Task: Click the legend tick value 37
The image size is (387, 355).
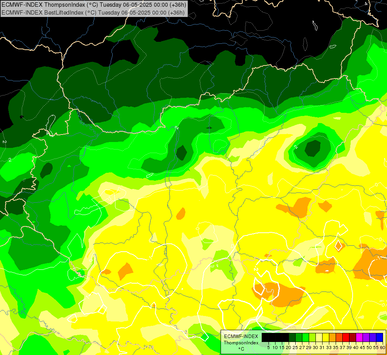Action: click(343, 348)
